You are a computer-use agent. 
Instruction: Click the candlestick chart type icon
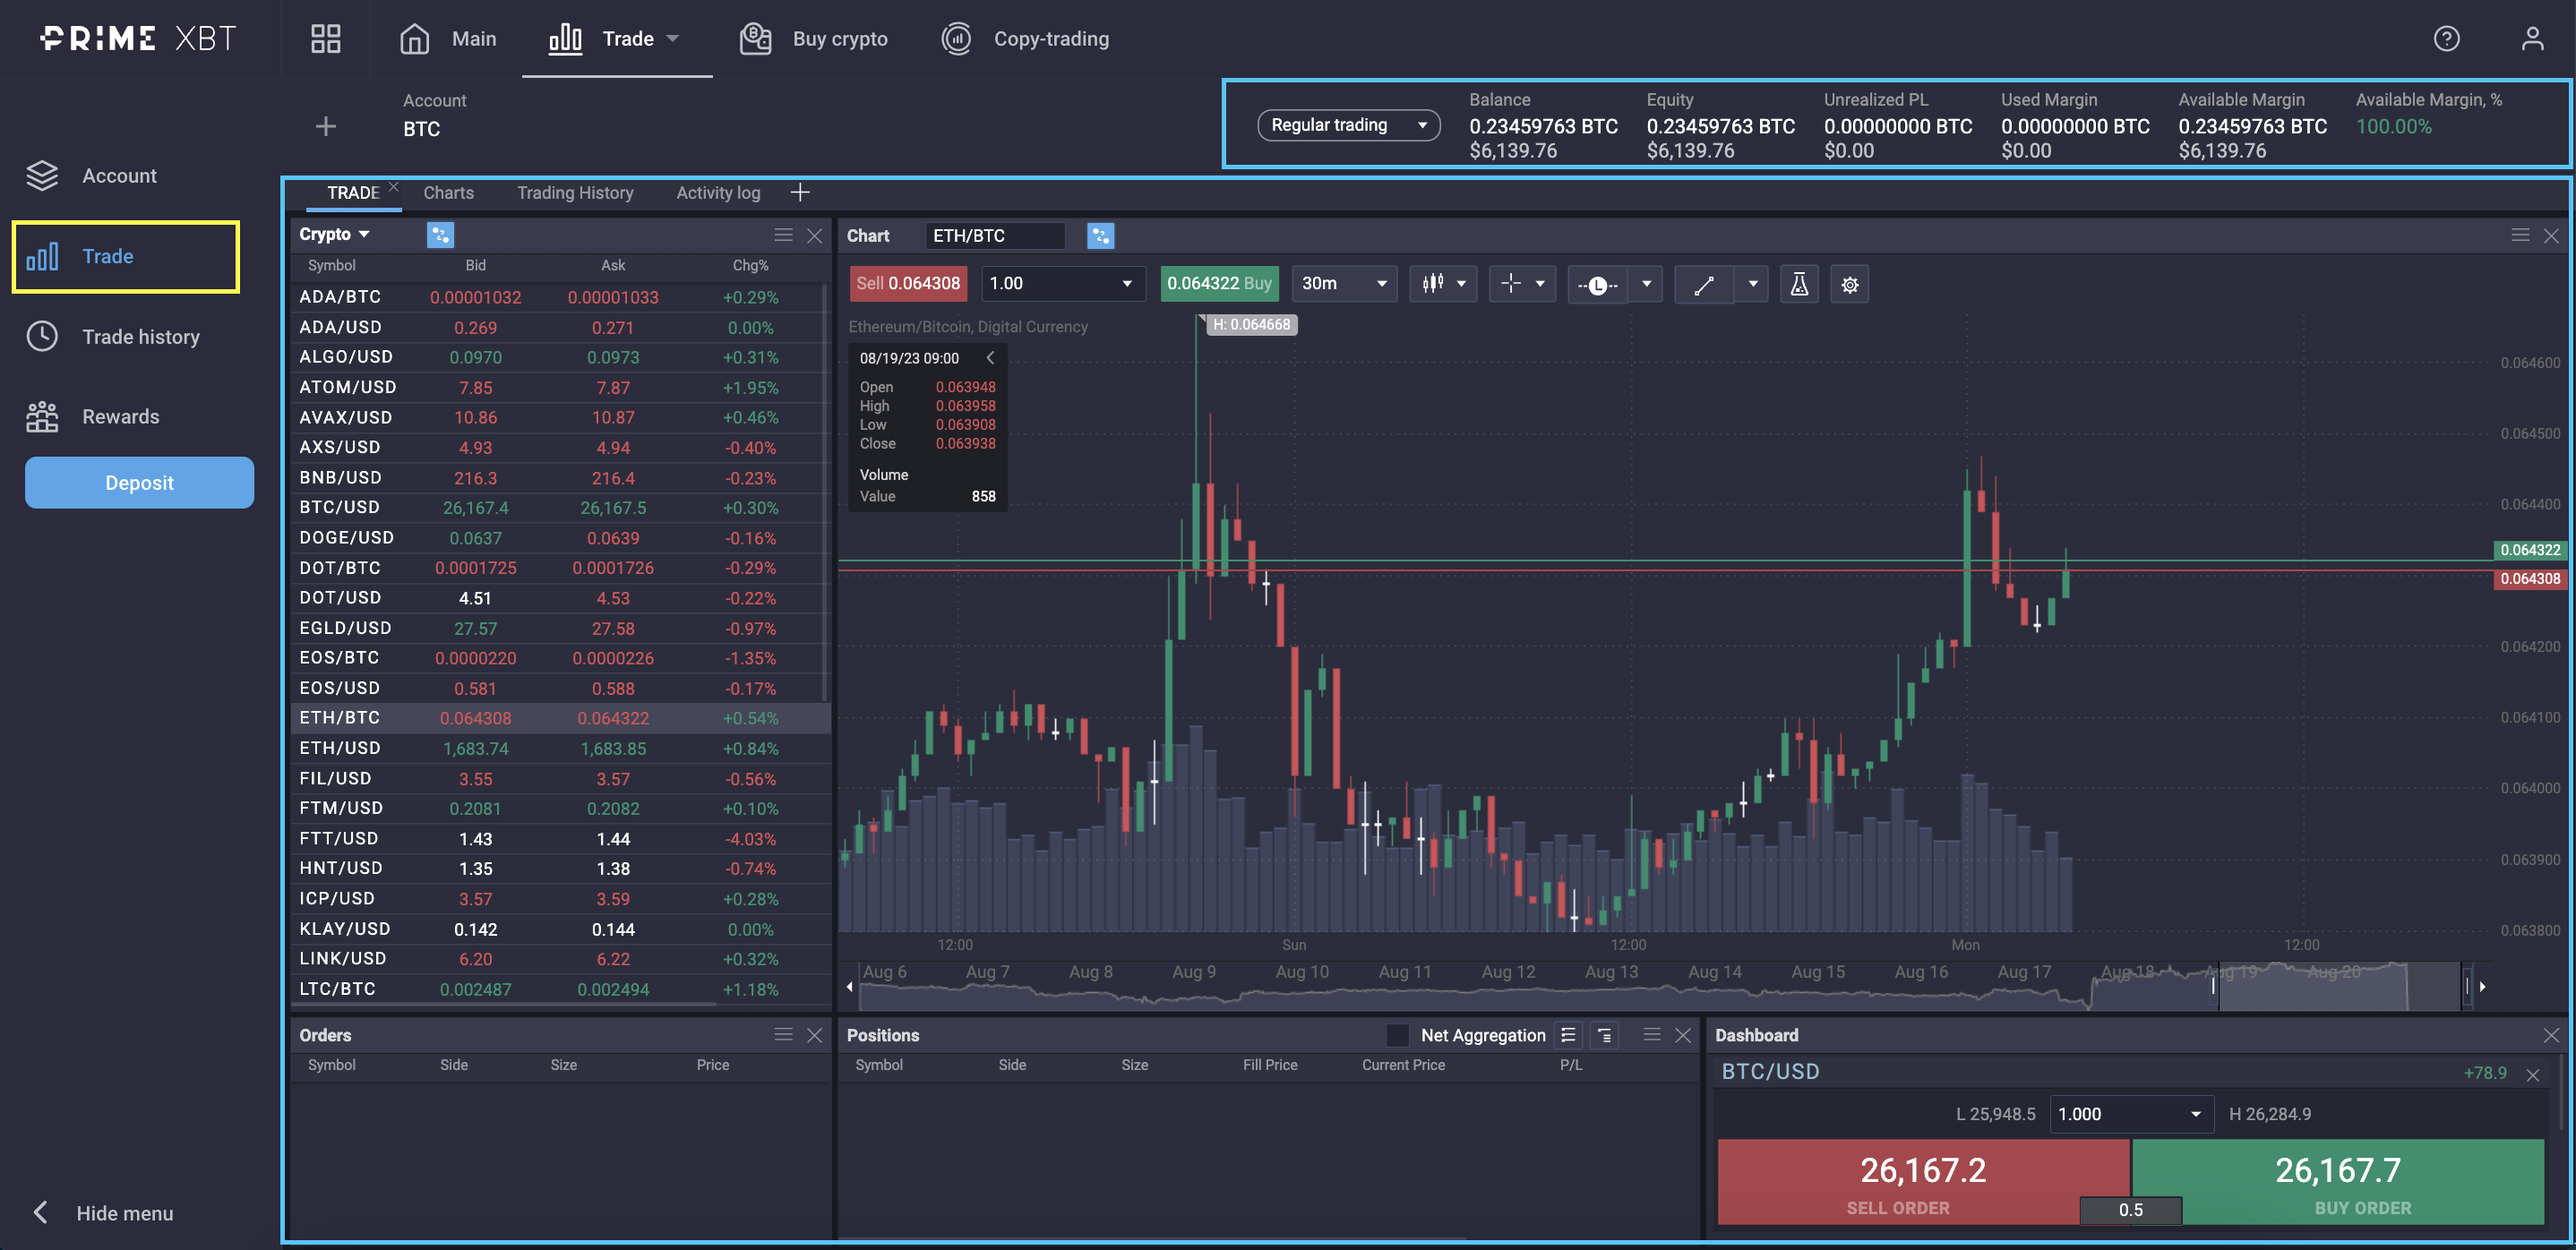click(1432, 284)
